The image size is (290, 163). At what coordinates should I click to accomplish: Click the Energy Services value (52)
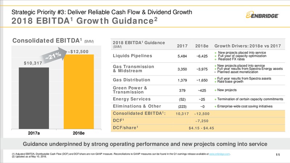click(x=182, y=99)
